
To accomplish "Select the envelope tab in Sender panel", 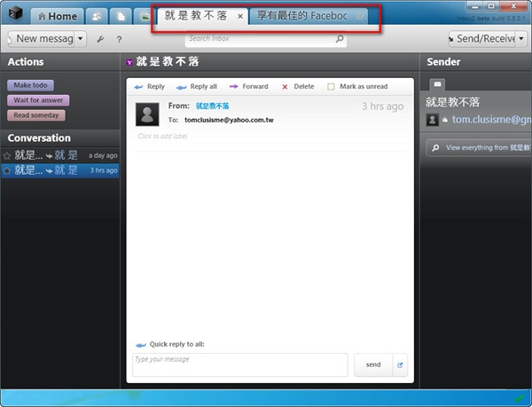I will click(437, 84).
